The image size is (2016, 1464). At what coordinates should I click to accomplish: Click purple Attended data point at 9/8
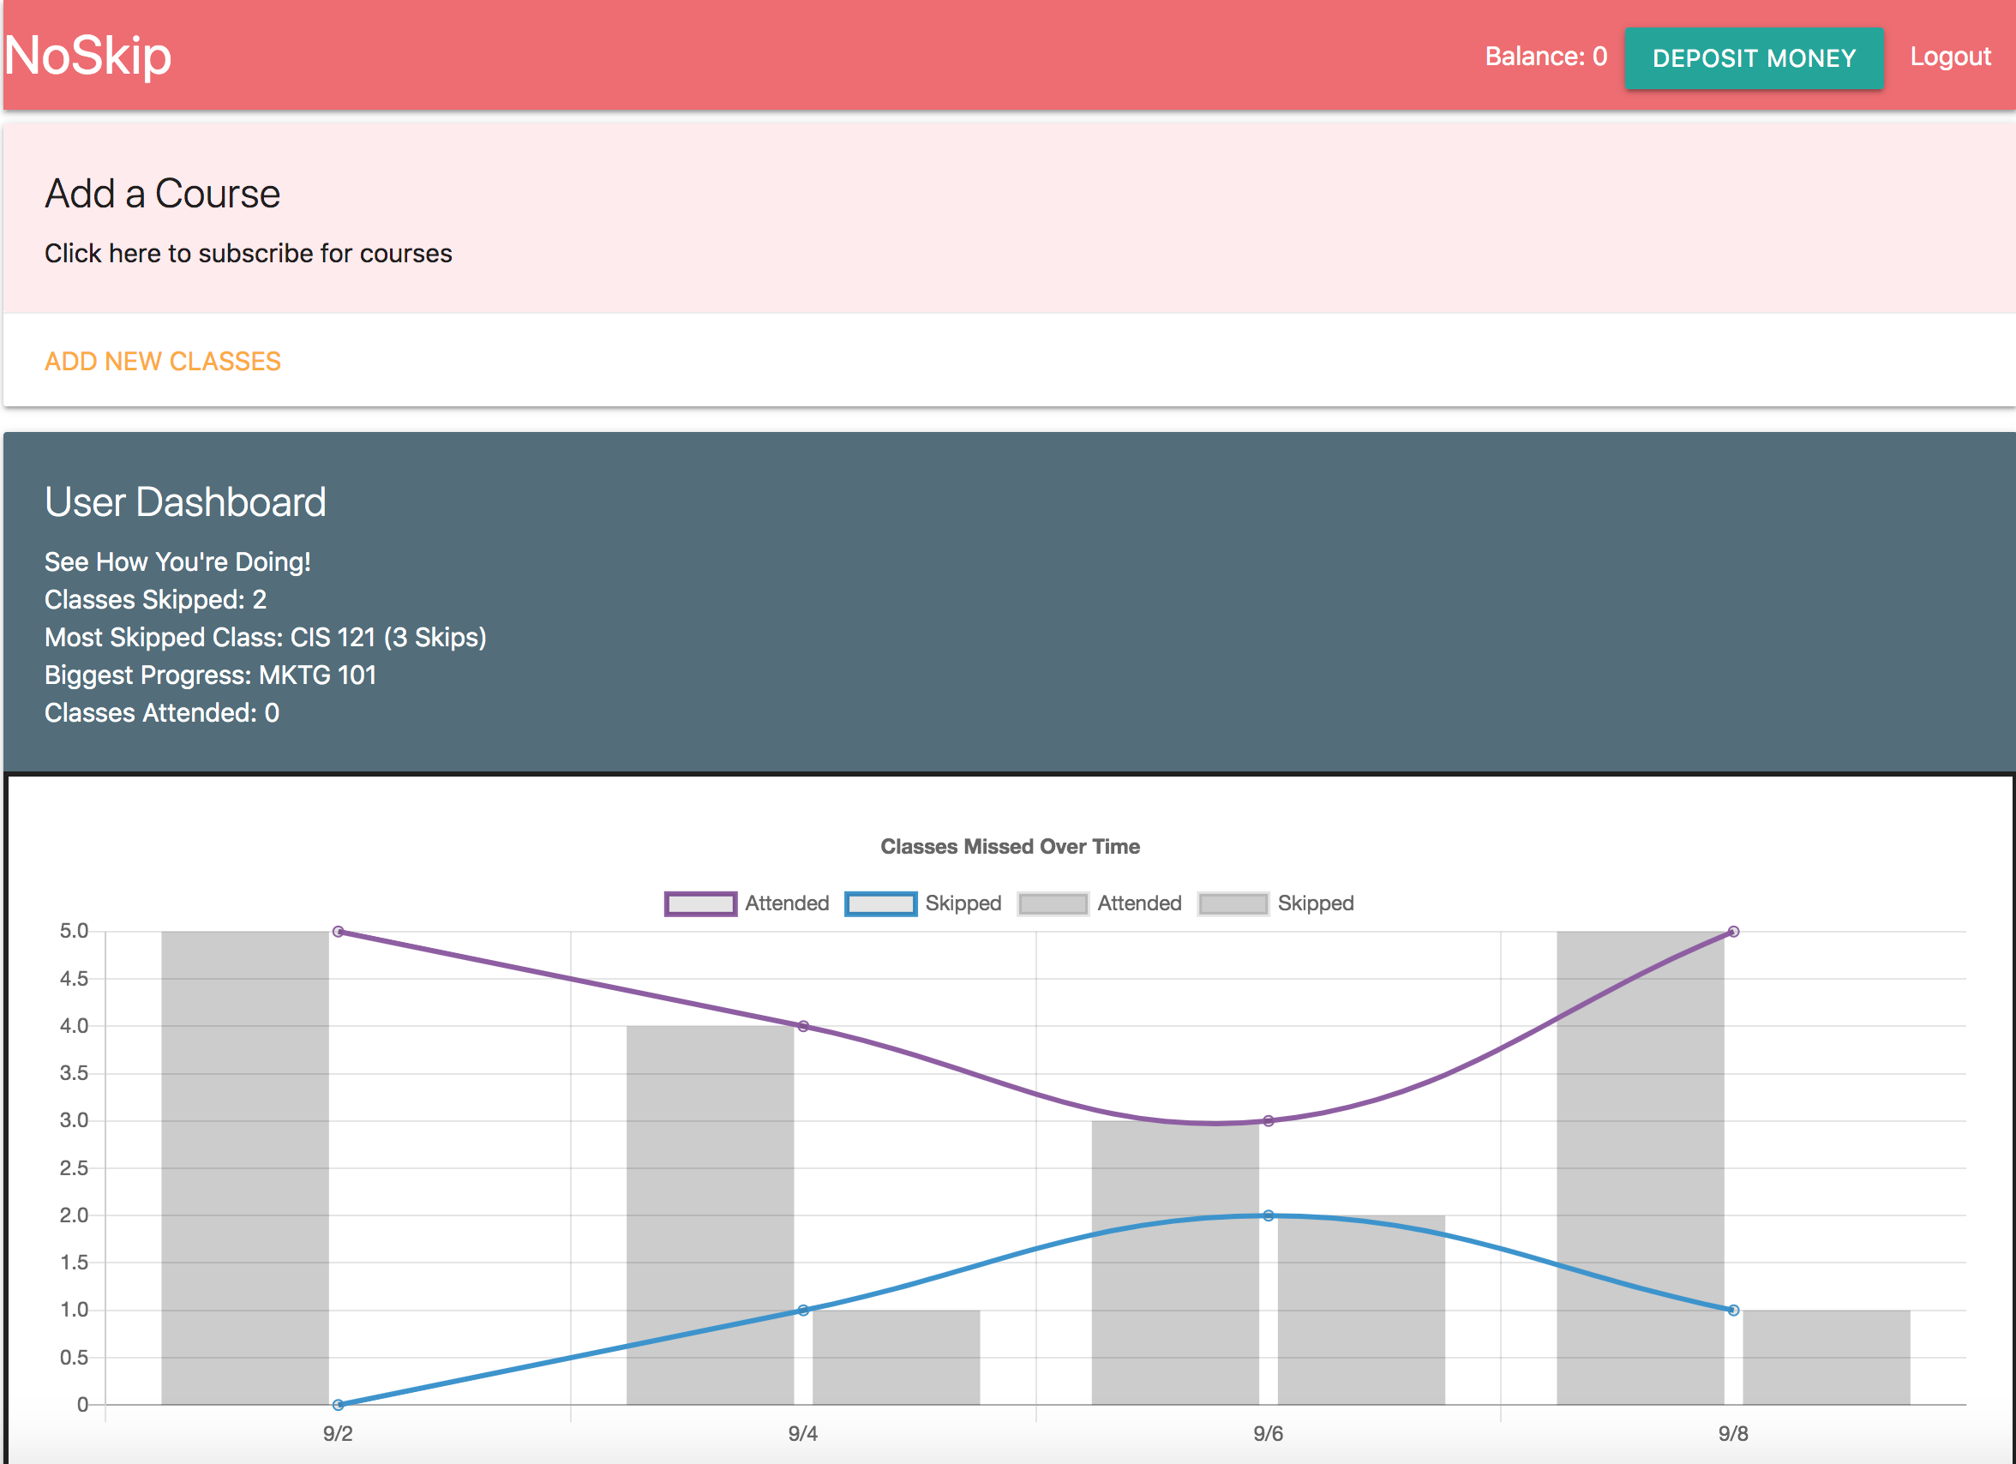(x=1733, y=932)
